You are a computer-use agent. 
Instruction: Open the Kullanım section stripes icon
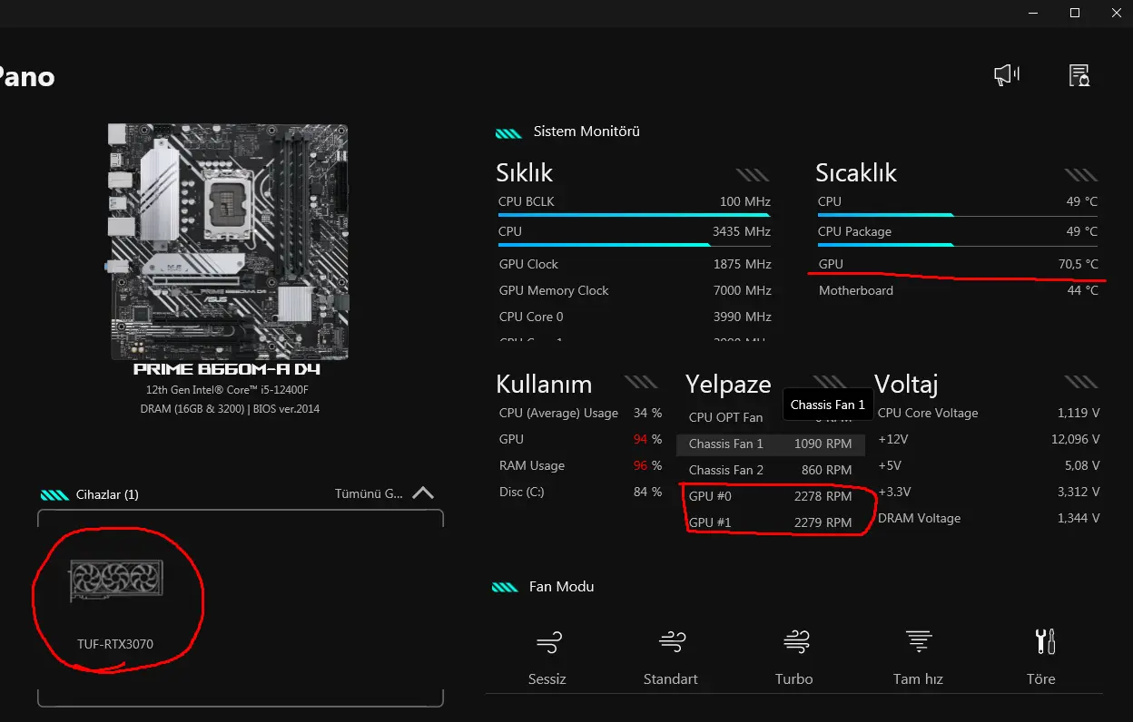pyautogui.click(x=642, y=383)
